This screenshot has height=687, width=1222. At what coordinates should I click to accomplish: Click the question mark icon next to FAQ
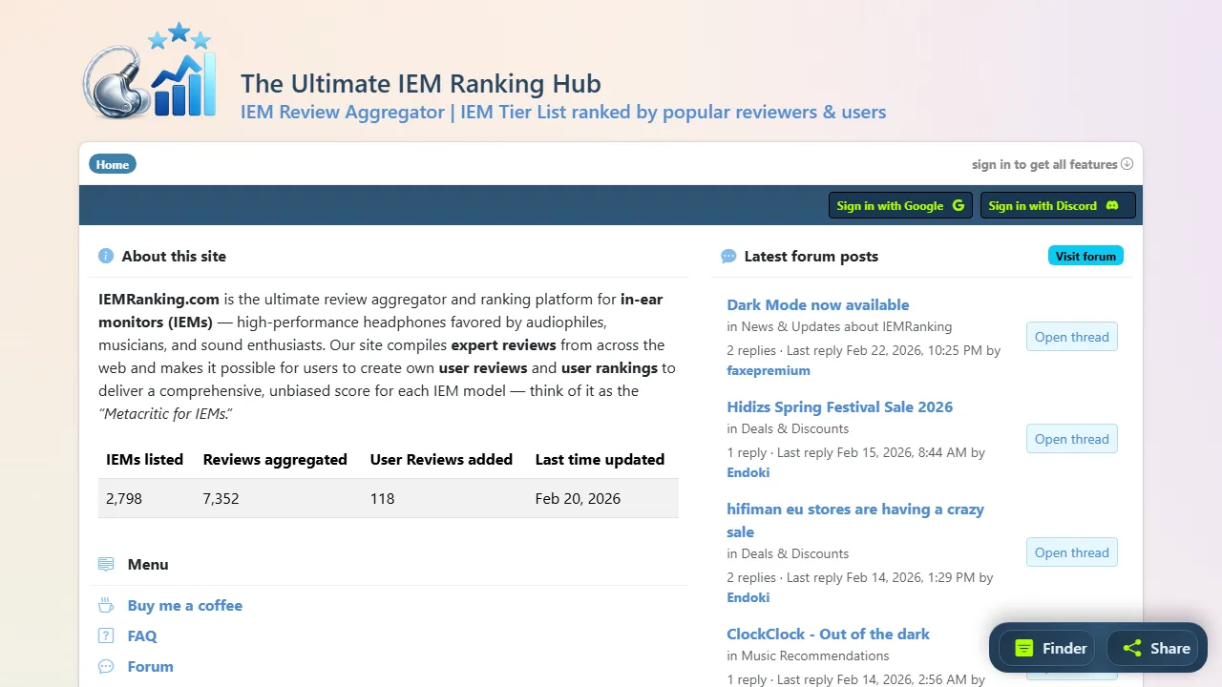tap(105, 635)
